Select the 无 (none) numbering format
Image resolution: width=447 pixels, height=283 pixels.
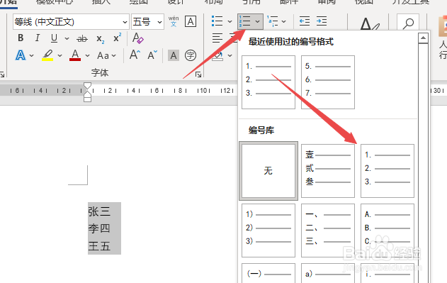(268, 171)
